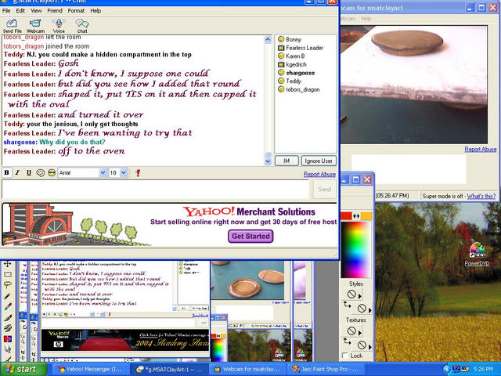
Task: Open the Format menu
Action: (76, 10)
